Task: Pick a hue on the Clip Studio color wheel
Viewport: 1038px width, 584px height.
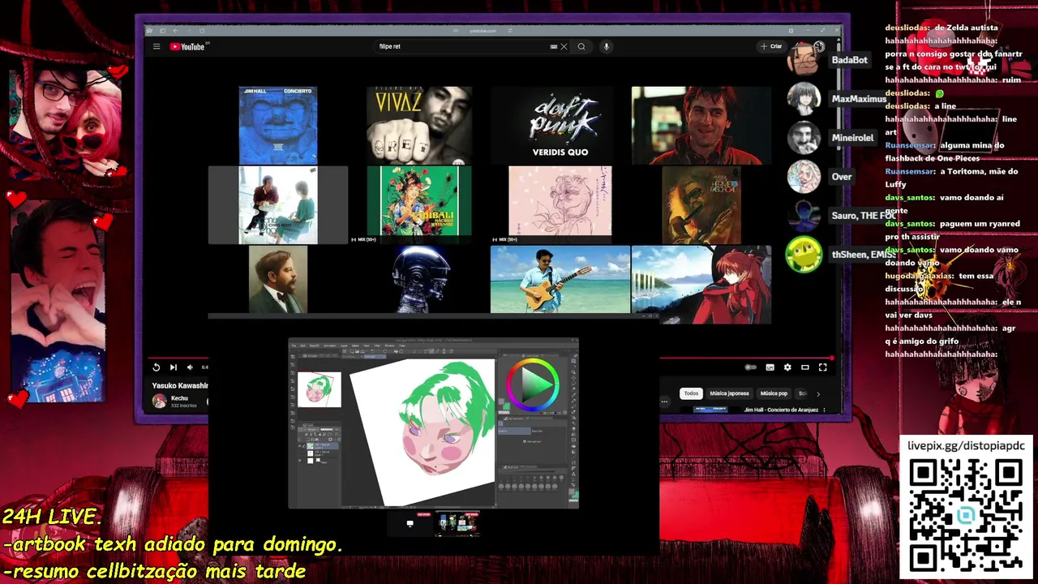Action: (533, 384)
